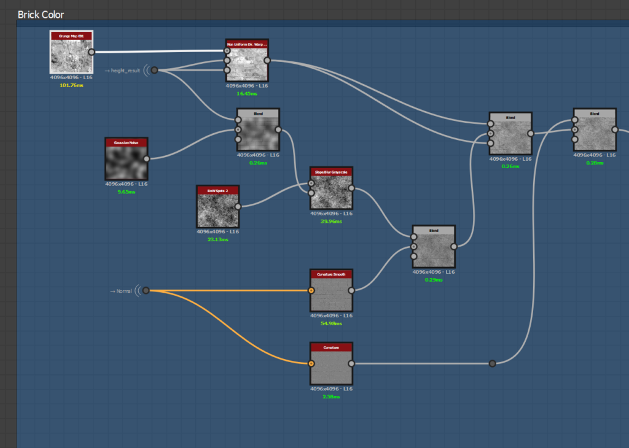Select the Grunge Map 001 node
Image resolution: width=629 pixels, height=448 pixels.
pyautogui.click(x=71, y=52)
